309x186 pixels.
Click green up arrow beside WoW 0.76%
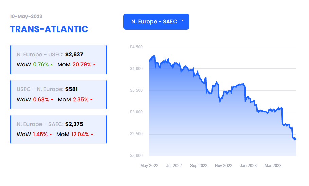52,65
